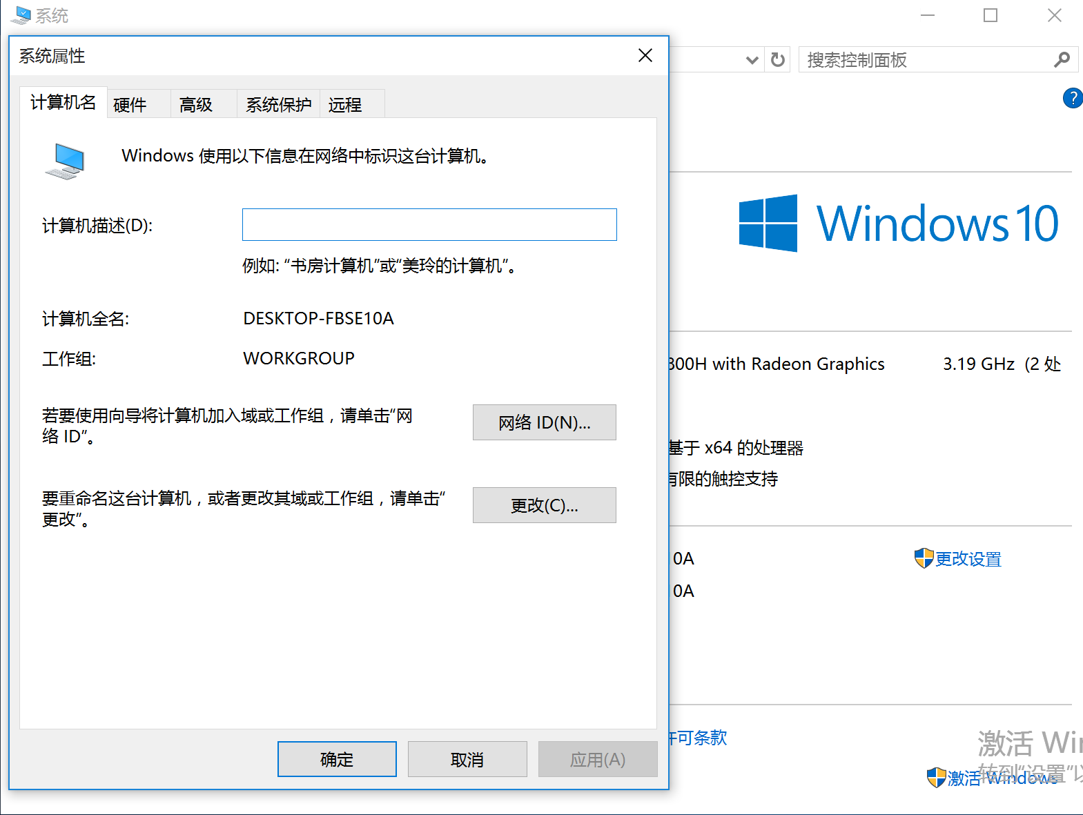Close the 系统属性 dialog
Viewport: 1083px width, 815px height.
(645, 55)
